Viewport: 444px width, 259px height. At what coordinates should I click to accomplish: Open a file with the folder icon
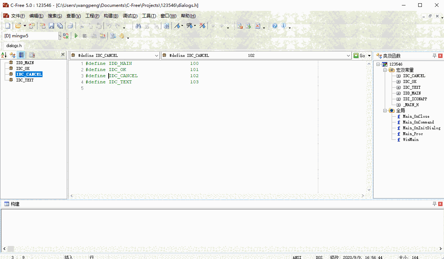tap(18, 26)
